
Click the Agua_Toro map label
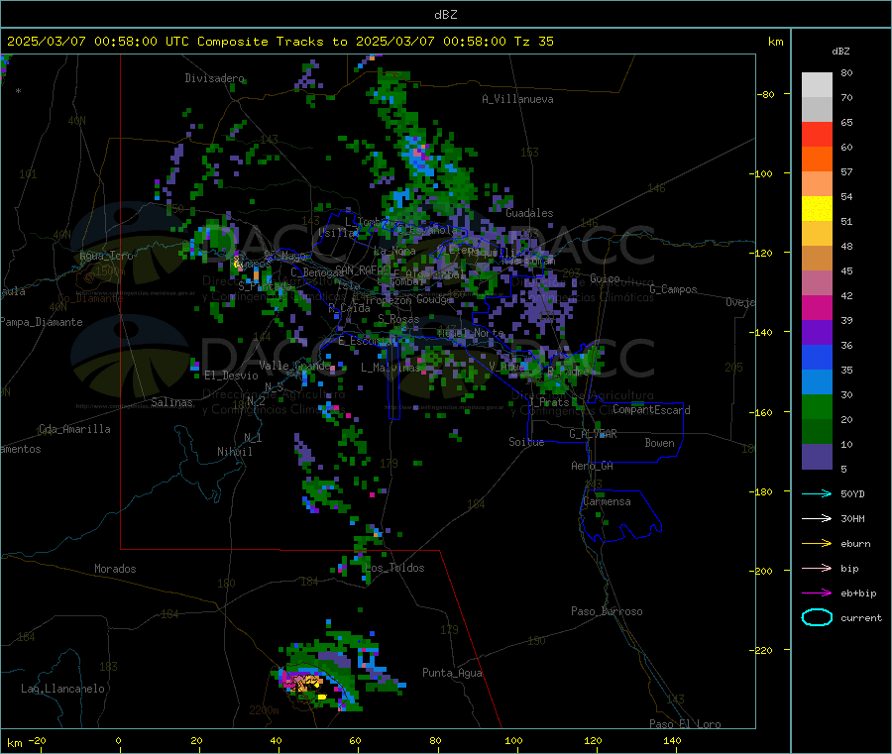click(x=106, y=256)
